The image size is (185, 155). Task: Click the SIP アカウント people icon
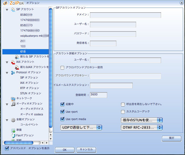coord(13,9)
